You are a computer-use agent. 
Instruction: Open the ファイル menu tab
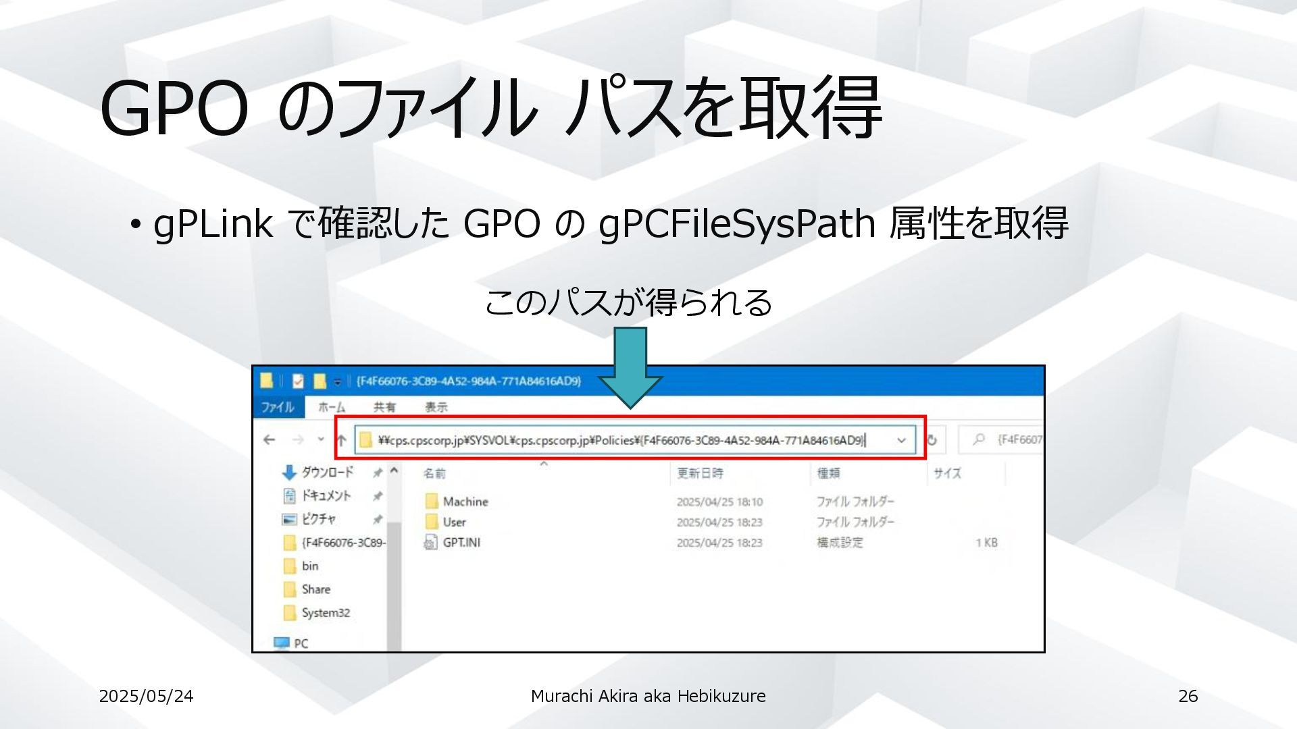click(x=277, y=407)
